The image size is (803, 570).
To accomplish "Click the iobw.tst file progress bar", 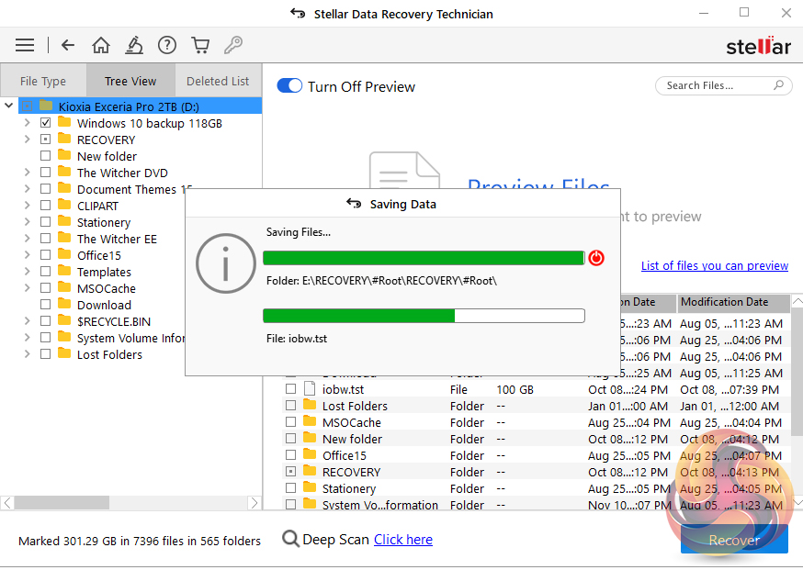I will click(x=424, y=316).
